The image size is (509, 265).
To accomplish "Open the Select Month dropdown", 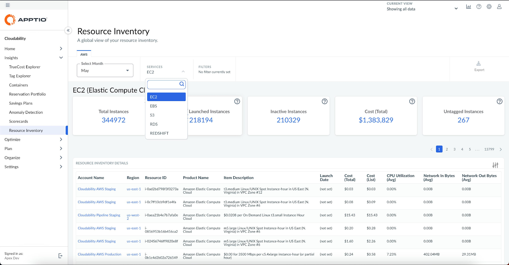I will pyautogui.click(x=105, y=71).
